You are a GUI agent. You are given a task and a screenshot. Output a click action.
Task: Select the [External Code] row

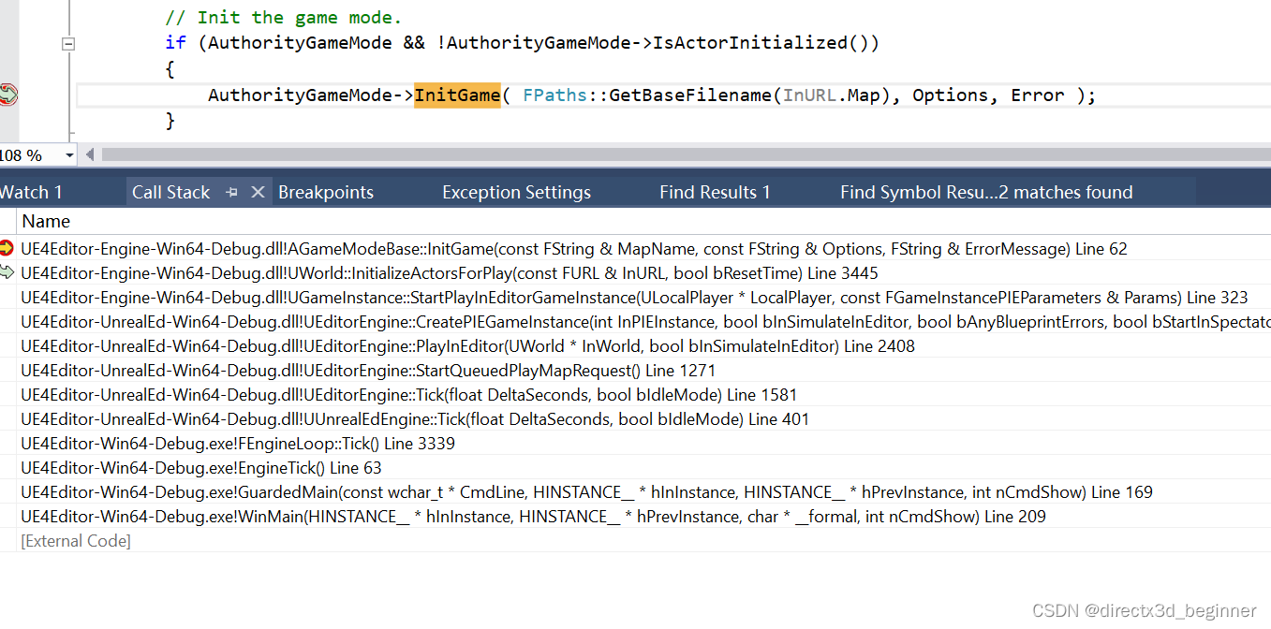click(76, 541)
